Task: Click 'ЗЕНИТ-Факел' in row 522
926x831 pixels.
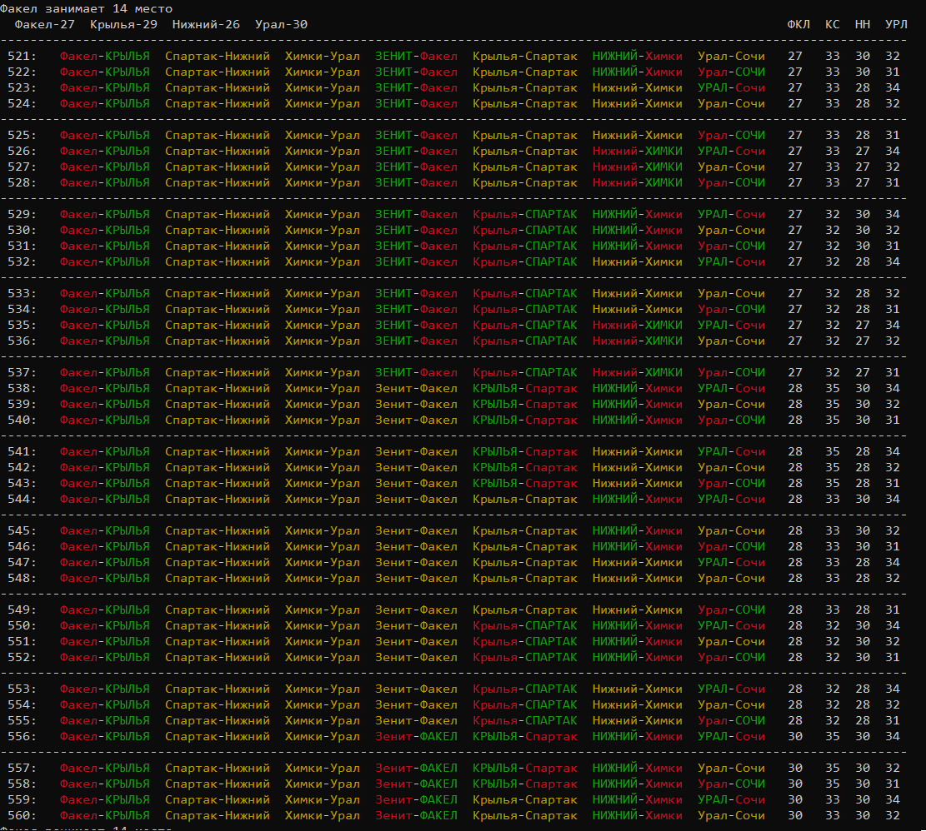Action: click(417, 72)
